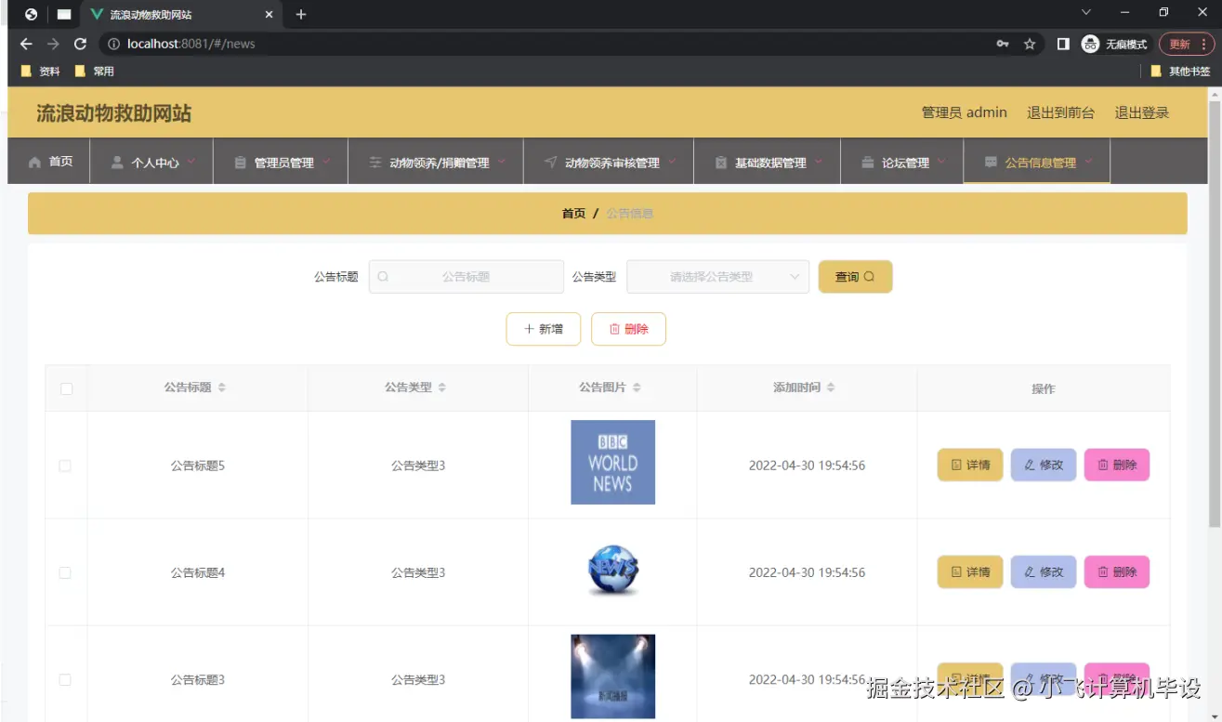Check the row checkbox for 公告标题4

click(65, 572)
